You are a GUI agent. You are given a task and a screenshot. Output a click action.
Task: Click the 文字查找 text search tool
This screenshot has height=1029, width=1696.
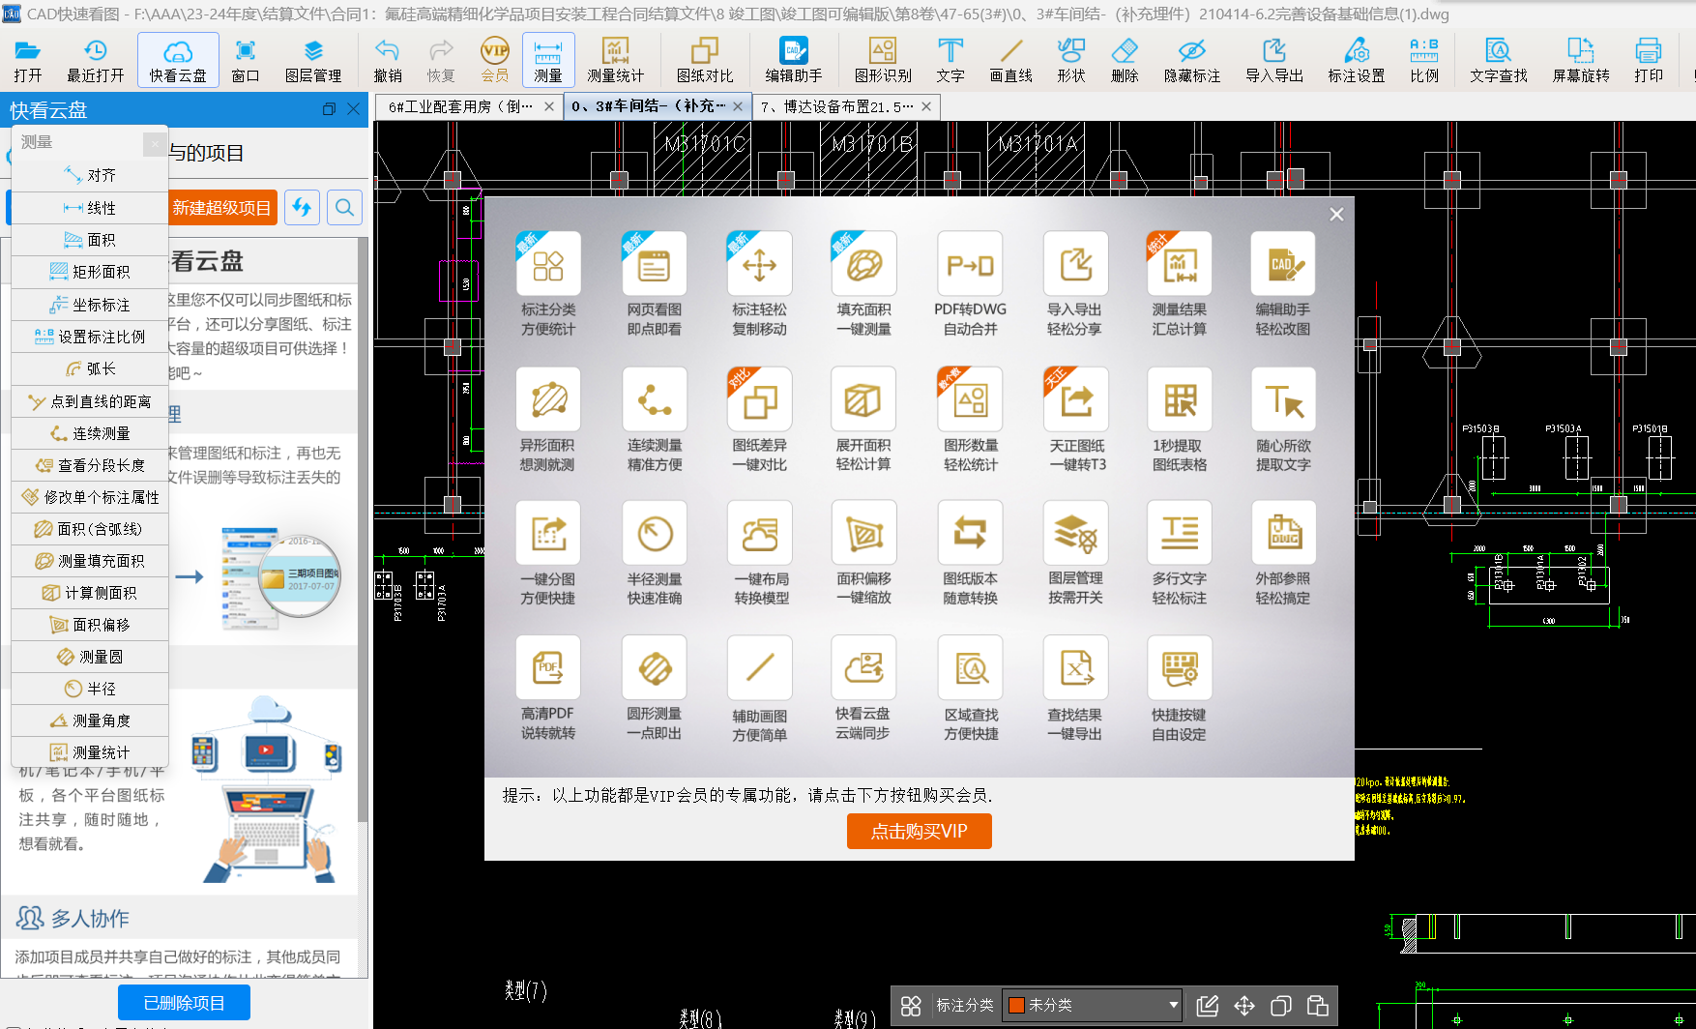click(1499, 60)
